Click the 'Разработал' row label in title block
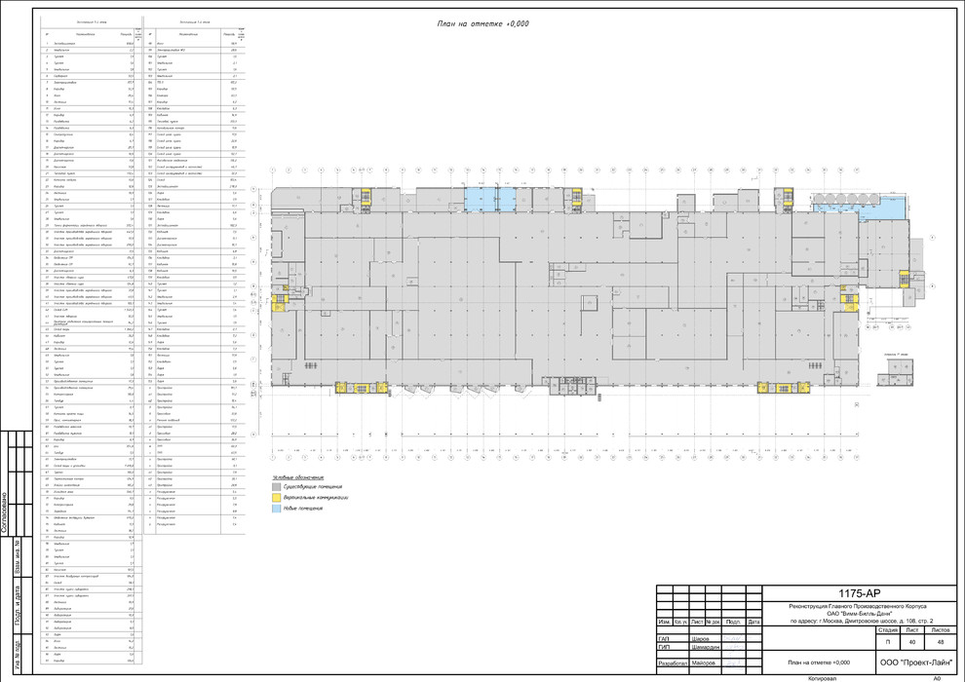The width and height of the screenshot is (965, 682). click(671, 663)
